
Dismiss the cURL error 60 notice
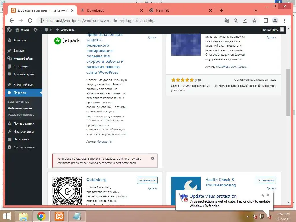153,158
